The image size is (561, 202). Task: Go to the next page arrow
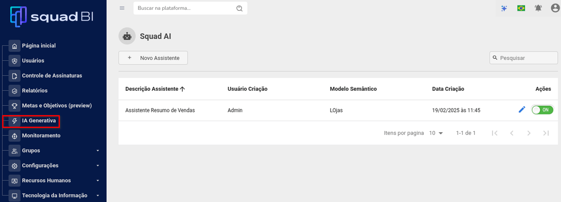[529, 133]
